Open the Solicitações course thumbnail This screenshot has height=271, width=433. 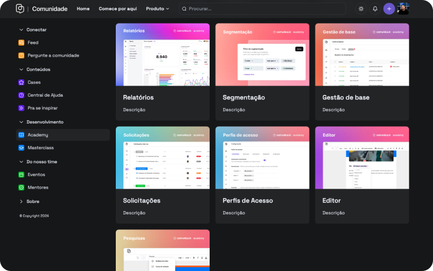click(x=162, y=158)
